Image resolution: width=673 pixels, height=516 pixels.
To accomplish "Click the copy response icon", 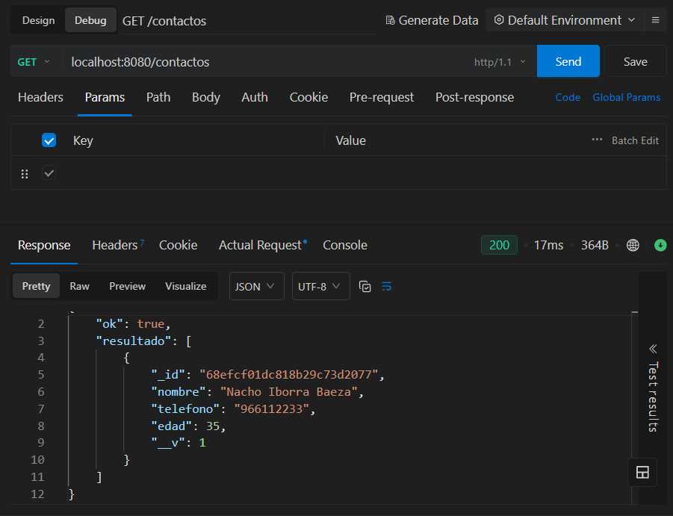I will tap(365, 286).
